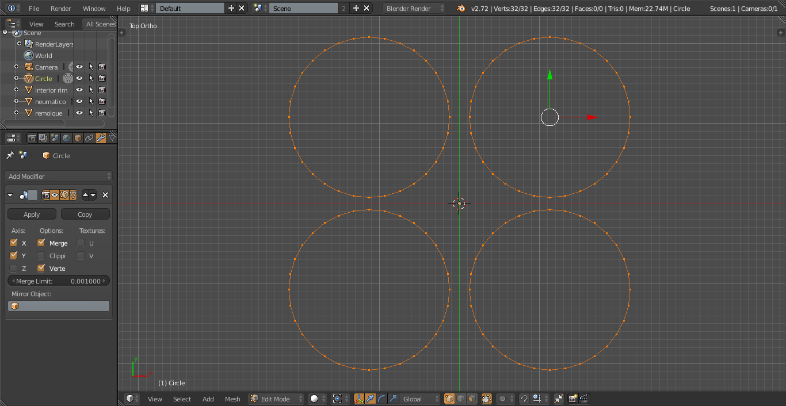Select remolque object in outliner
The width and height of the screenshot is (786, 406).
[x=48, y=113]
